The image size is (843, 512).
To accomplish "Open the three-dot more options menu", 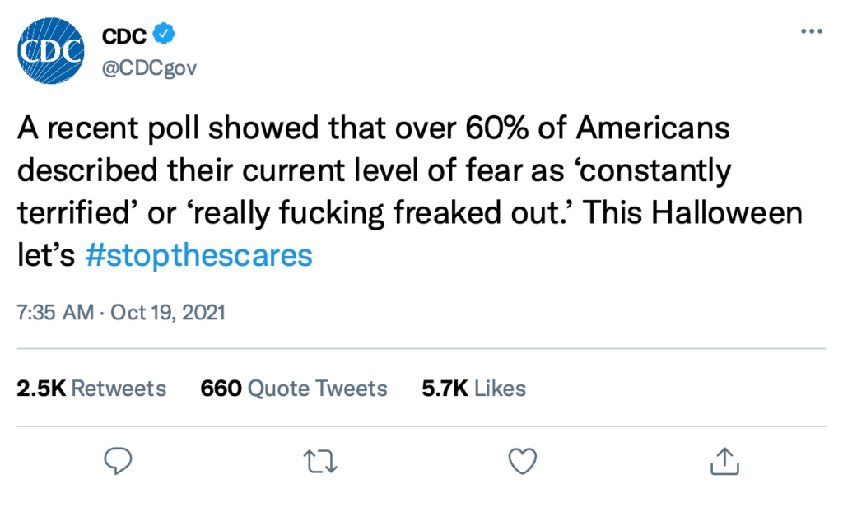I will coord(811,31).
